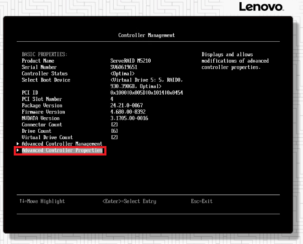Click the Lenovo logo
The image size is (303, 244).
(261, 7)
